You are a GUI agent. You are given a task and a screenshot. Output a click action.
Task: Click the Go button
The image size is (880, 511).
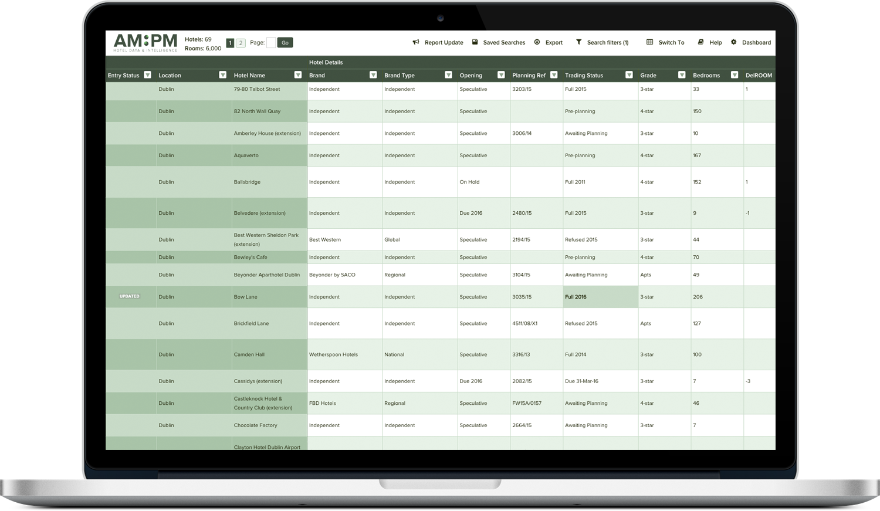(285, 43)
